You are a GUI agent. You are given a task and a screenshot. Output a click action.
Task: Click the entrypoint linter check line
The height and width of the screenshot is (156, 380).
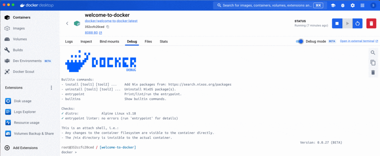pyautogui.click(x=120, y=118)
